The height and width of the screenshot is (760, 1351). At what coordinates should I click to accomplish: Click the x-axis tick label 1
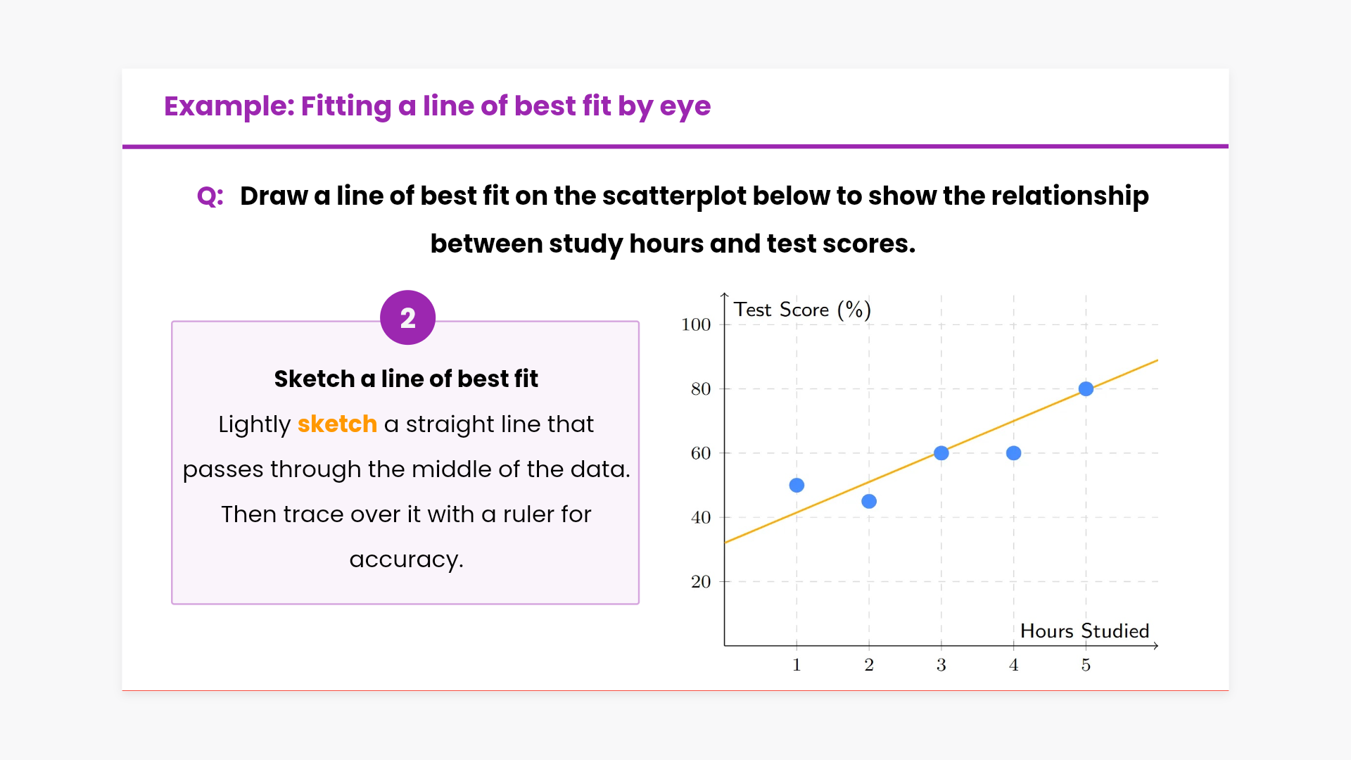coord(797,665)
